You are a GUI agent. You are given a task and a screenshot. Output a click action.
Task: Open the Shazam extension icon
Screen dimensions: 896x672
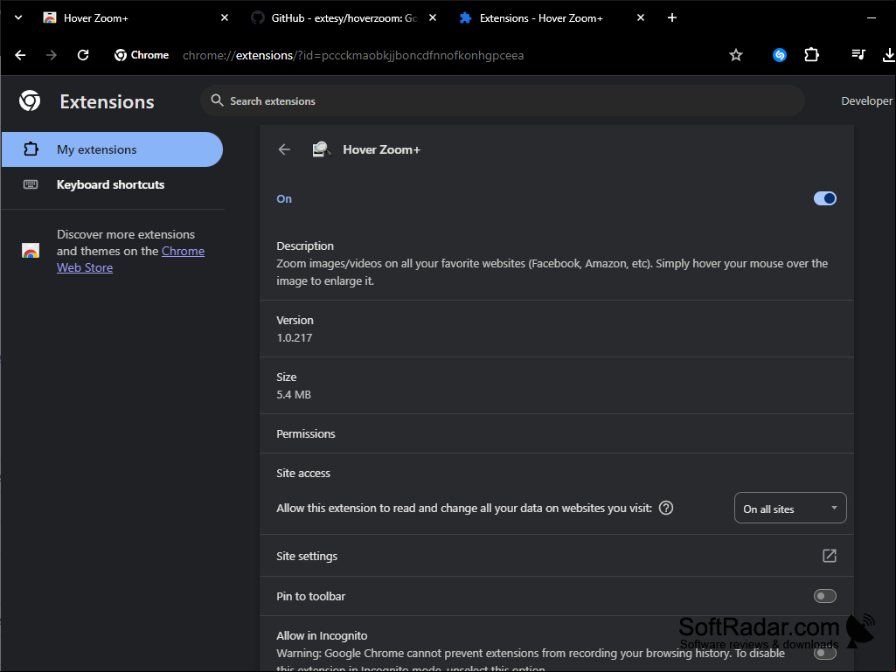coord(780,55)
